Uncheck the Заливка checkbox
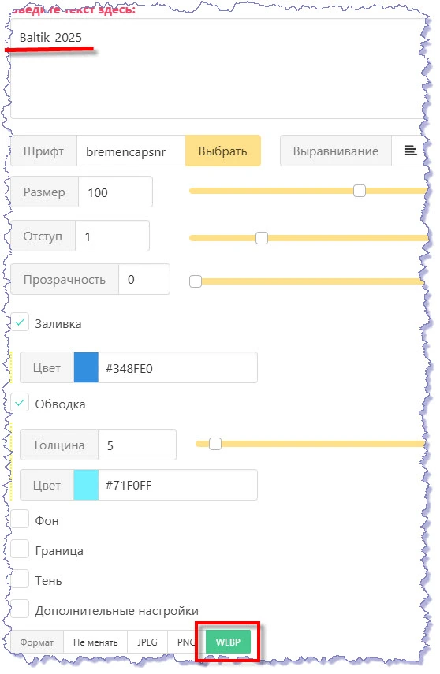Screen dimensions: 440x674 click(20, 322)
